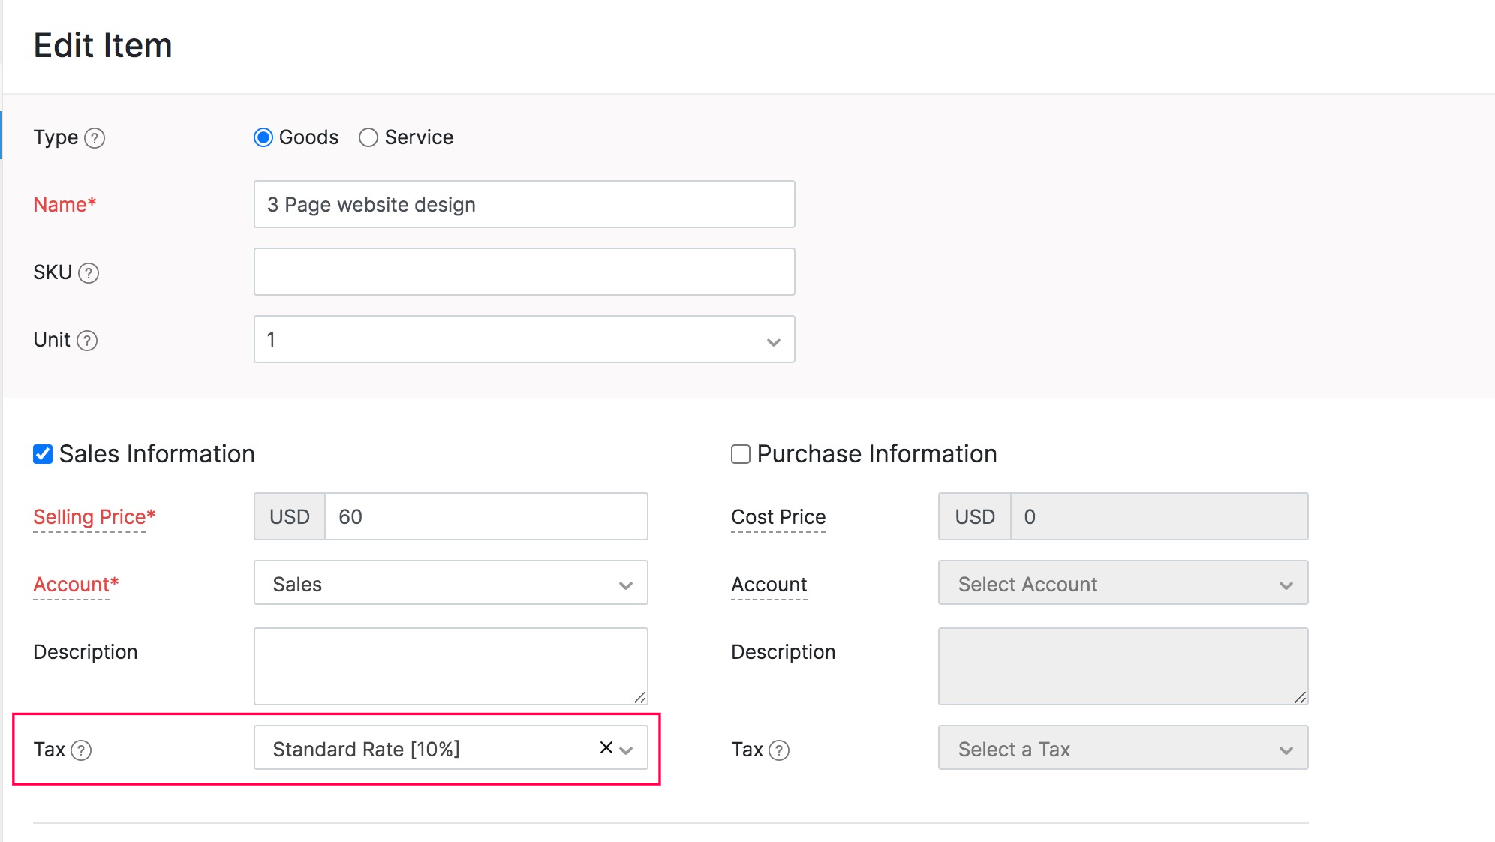
Task: Click the Cost Price link
Action: tap(778, 517)
